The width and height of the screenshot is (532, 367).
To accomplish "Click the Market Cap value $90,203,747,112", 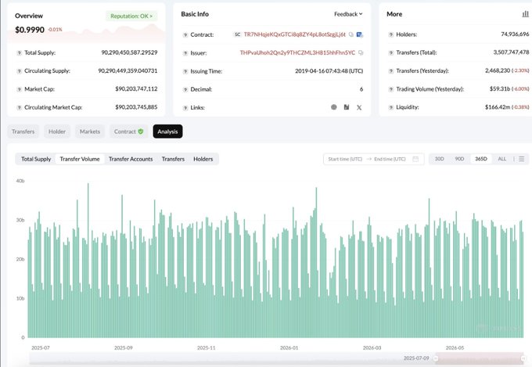I will pyautogui.click(x=136, y=89).
